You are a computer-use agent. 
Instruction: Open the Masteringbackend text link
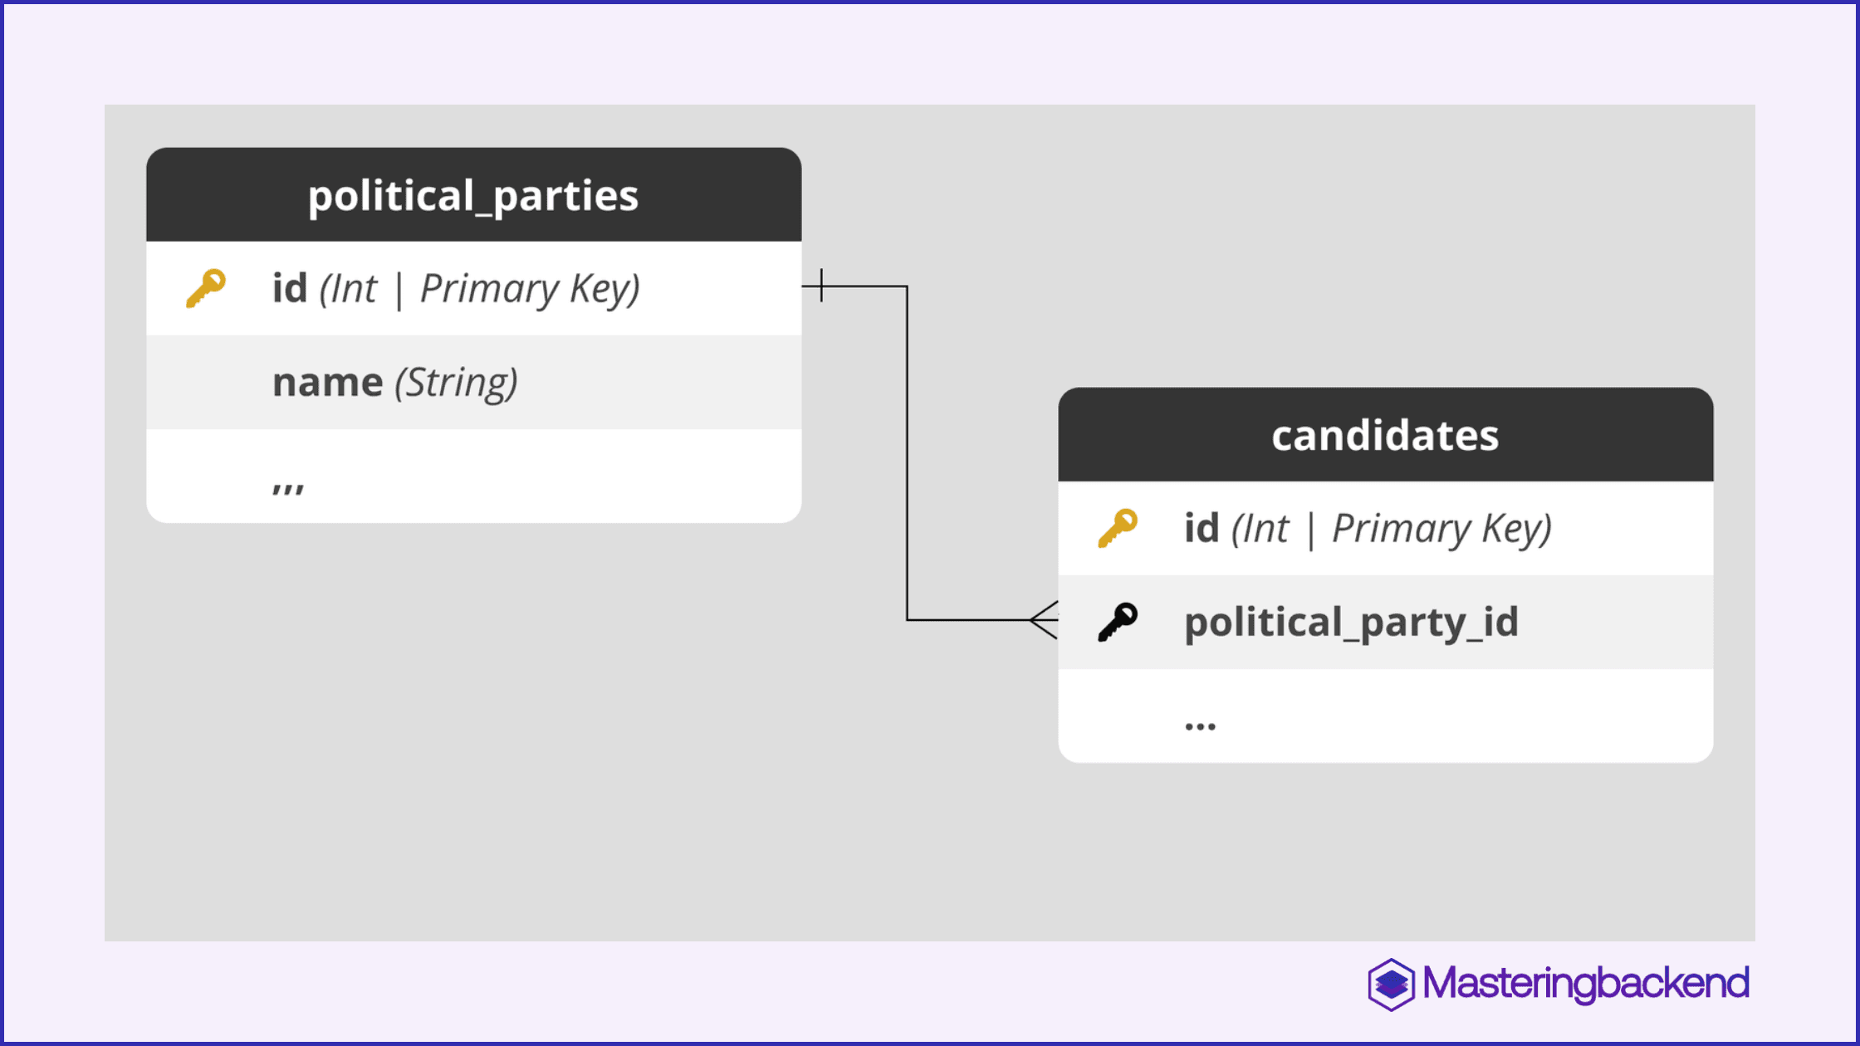tap(1586, 985)
